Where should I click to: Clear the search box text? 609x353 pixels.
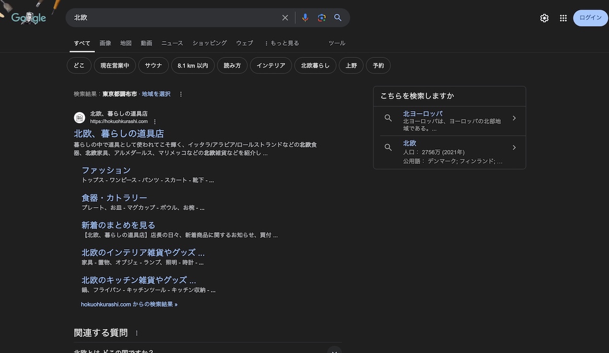pos(285,18)
